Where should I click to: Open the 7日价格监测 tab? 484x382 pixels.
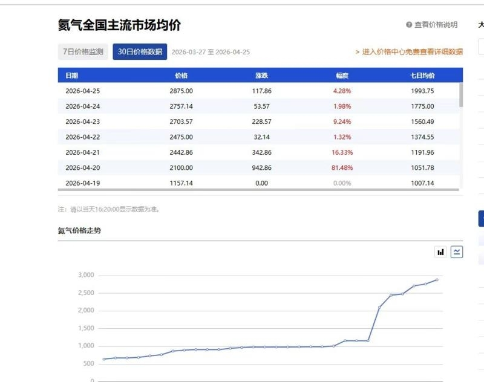(x=83, y=51)
